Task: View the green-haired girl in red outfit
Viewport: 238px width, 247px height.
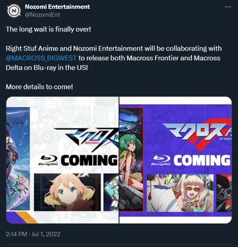Action: (131, 160)
